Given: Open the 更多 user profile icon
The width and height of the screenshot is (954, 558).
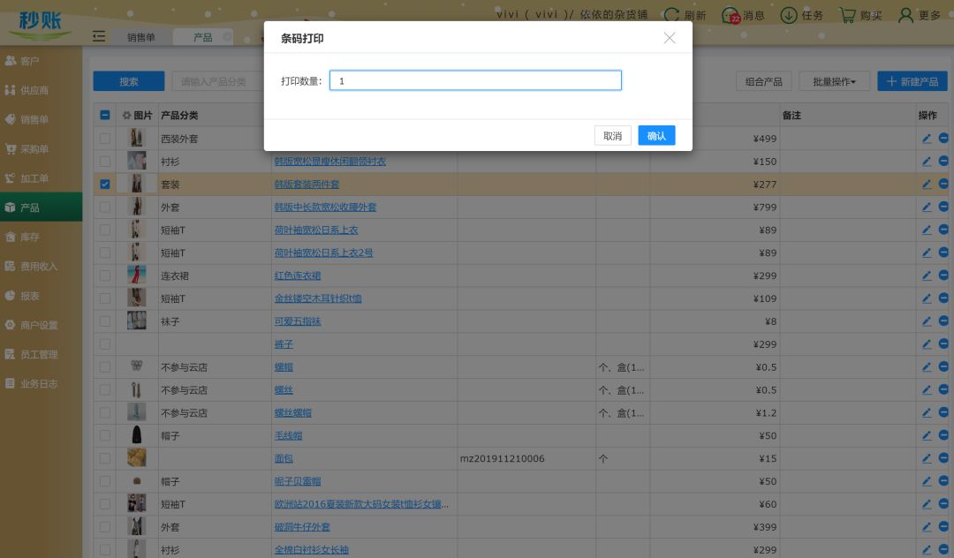Looking at the screenshot, I should [905, 15].
